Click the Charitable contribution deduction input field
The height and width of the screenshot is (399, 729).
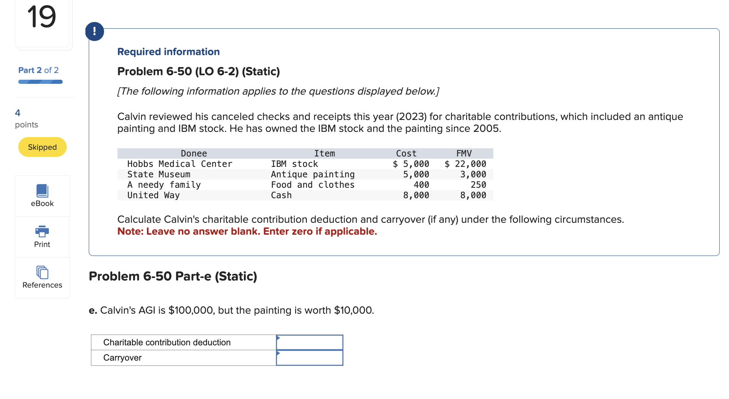(x=309, y=342)
